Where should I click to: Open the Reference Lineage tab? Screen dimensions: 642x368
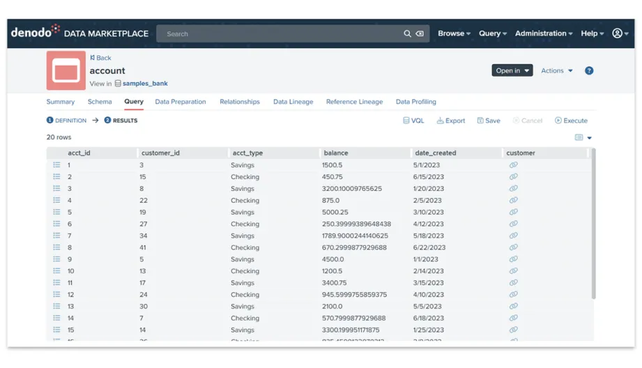[355, 102]
